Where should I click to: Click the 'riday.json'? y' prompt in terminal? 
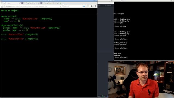pos(120,43)
